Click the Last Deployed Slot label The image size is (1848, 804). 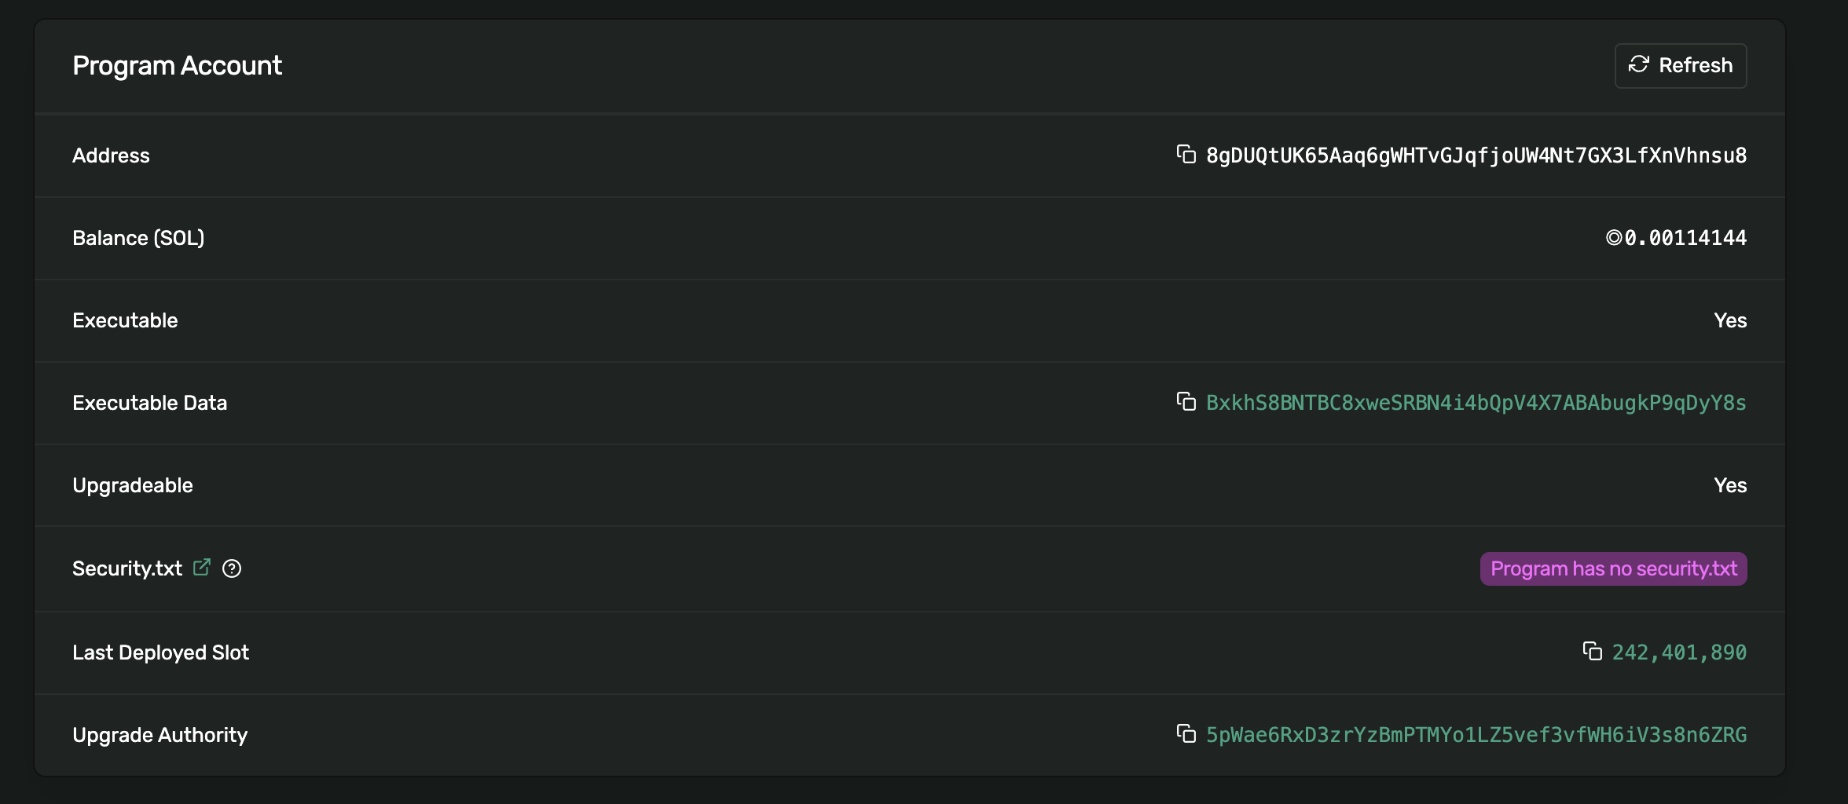[160, 652]
